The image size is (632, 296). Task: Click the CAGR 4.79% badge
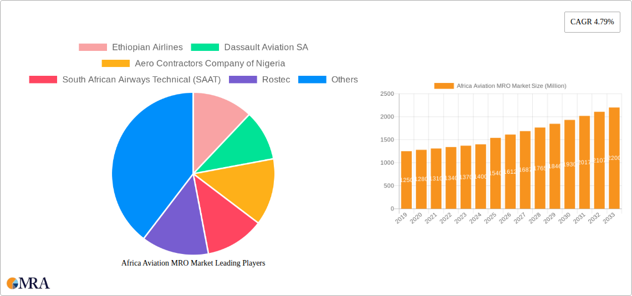point(592,22)
